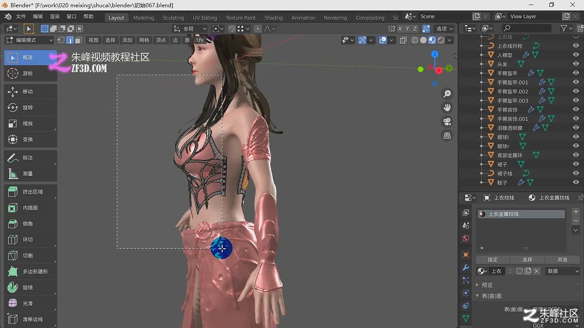The width and height of the screenshot is (584, 328).
Task: Hide the 背部金属环 object
Action: coord(576,155)
